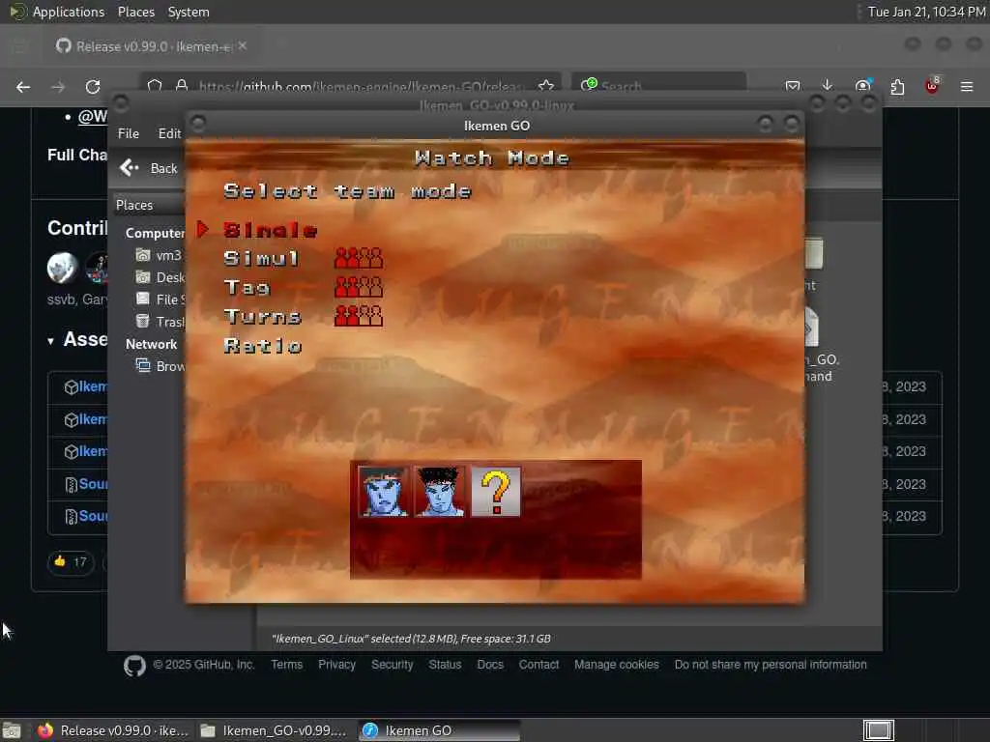Select the Release v0.99.0 Firefox tab
This screenshot has height=742, width=990.
pos(152,46)
